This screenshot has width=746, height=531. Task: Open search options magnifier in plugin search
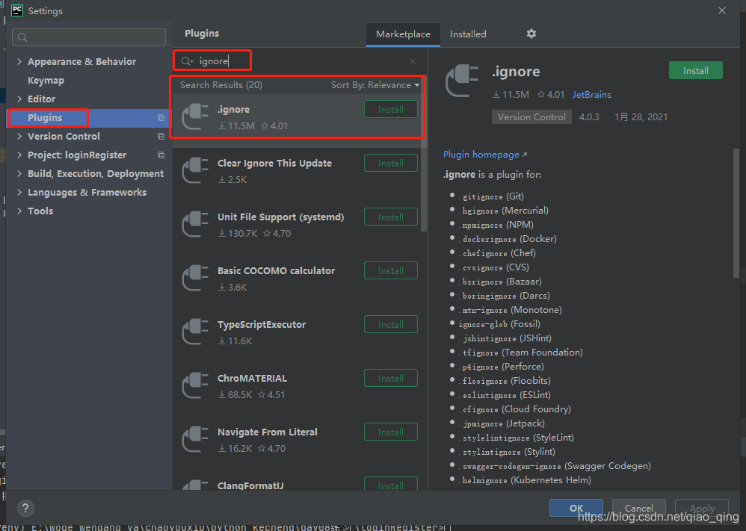pyautogui.click(x=187, y=61)
